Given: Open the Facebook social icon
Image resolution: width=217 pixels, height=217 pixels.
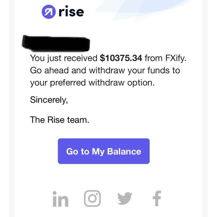Looking at the screenshot, I should [x=157, y=199].
